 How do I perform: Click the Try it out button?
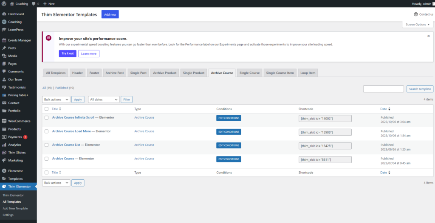tap(68, 53)
